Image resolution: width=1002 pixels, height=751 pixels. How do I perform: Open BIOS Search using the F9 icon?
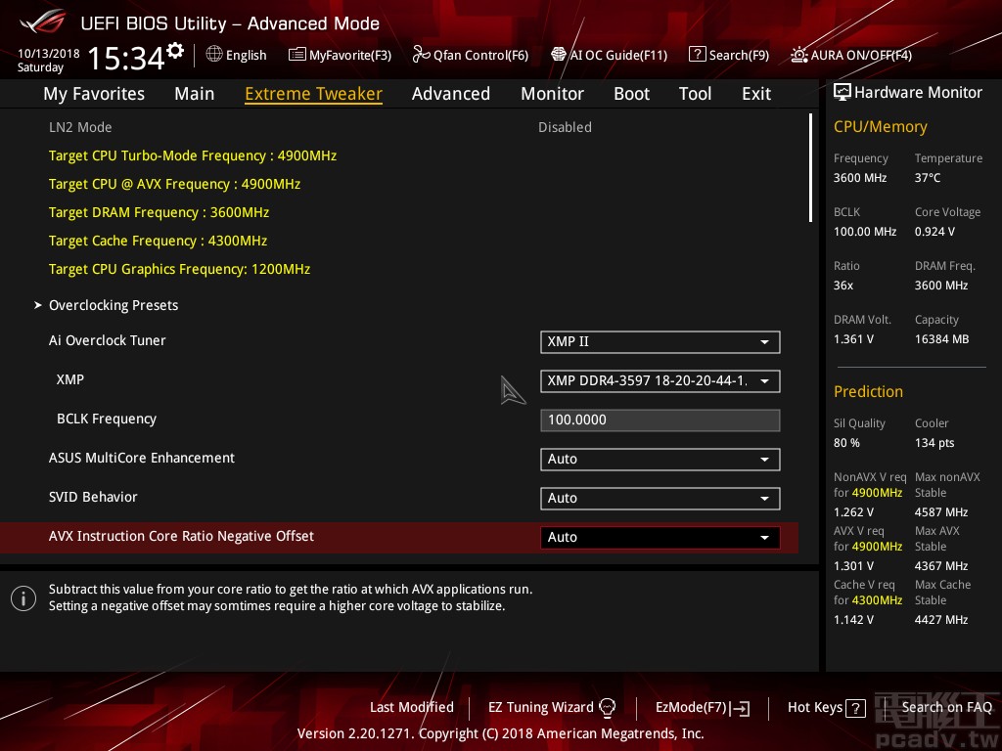point(697,55)
